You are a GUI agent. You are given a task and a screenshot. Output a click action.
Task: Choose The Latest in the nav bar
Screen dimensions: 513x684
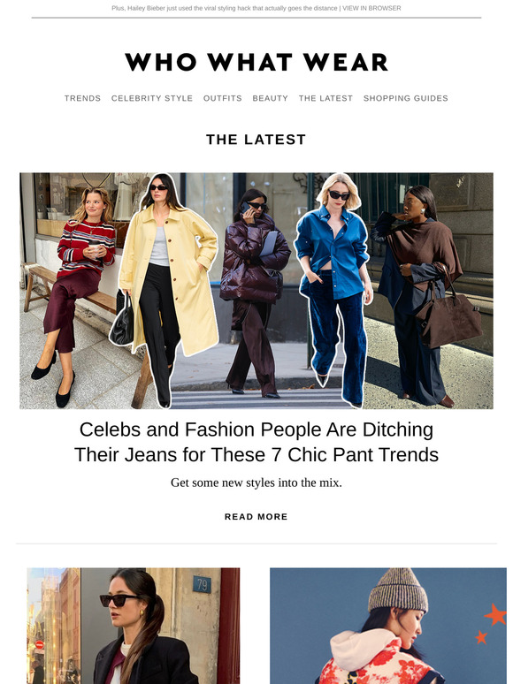point(325,98)
